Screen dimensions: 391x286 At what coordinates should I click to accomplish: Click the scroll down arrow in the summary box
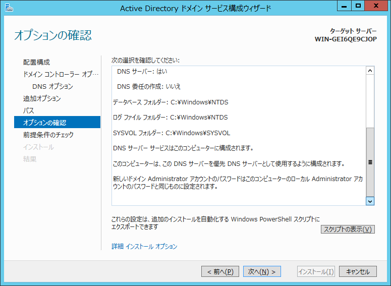coord(370,201)
